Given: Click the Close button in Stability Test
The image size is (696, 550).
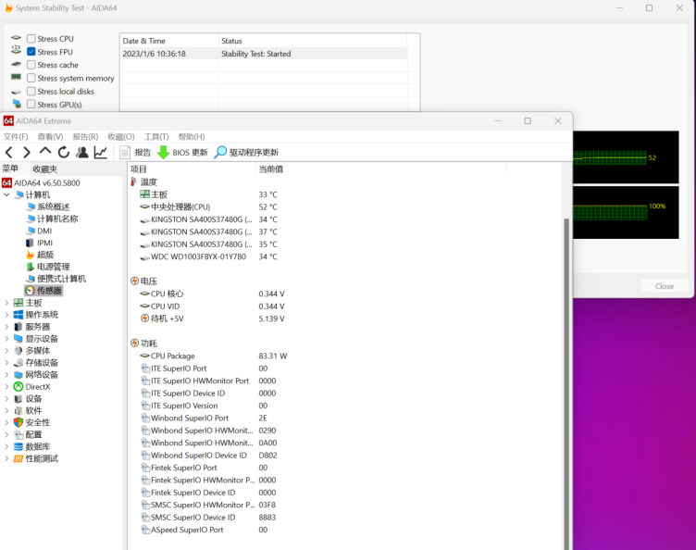Looking at the screenshot, I should 664,286.
